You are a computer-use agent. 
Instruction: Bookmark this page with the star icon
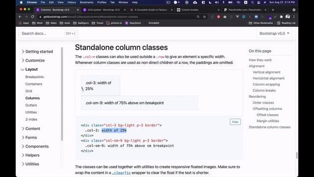point(205,17)
